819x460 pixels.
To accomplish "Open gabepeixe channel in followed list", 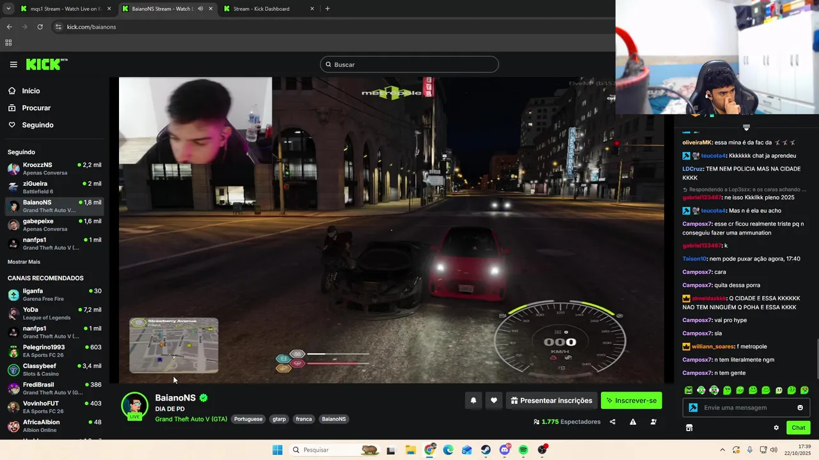I will coord(54,225).
